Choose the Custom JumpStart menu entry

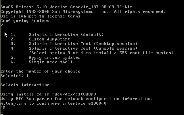[49, 39]
